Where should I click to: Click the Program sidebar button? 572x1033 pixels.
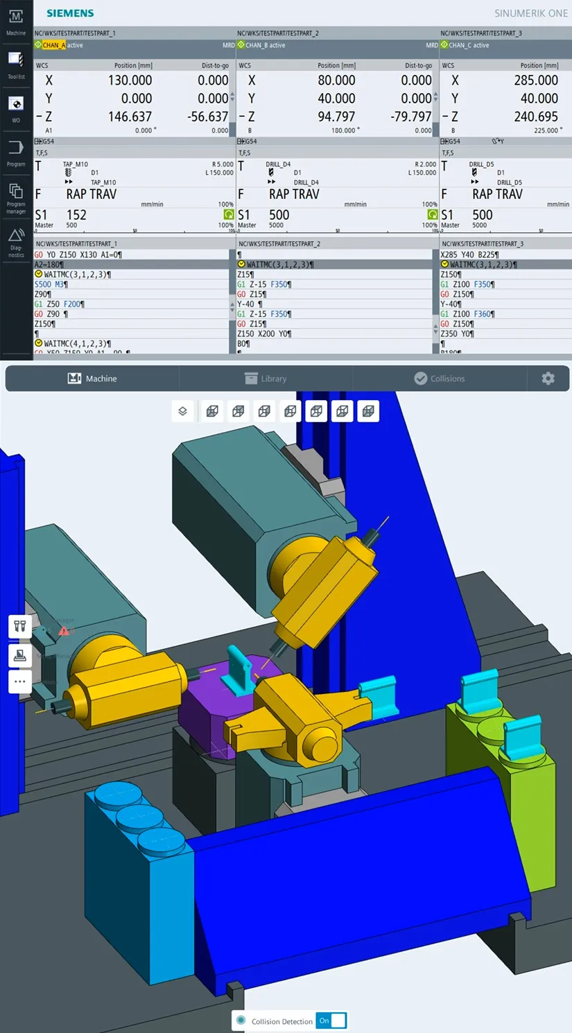click(x=16, y=153)
